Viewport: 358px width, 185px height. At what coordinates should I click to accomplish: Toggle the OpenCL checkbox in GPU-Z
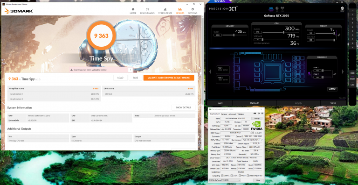point(222,175)
